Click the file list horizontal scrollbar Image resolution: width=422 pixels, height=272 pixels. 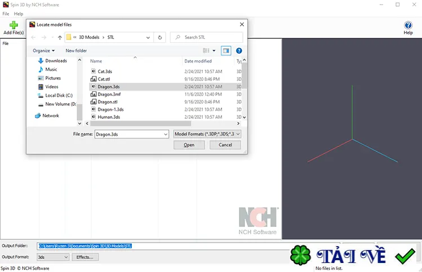140,123
